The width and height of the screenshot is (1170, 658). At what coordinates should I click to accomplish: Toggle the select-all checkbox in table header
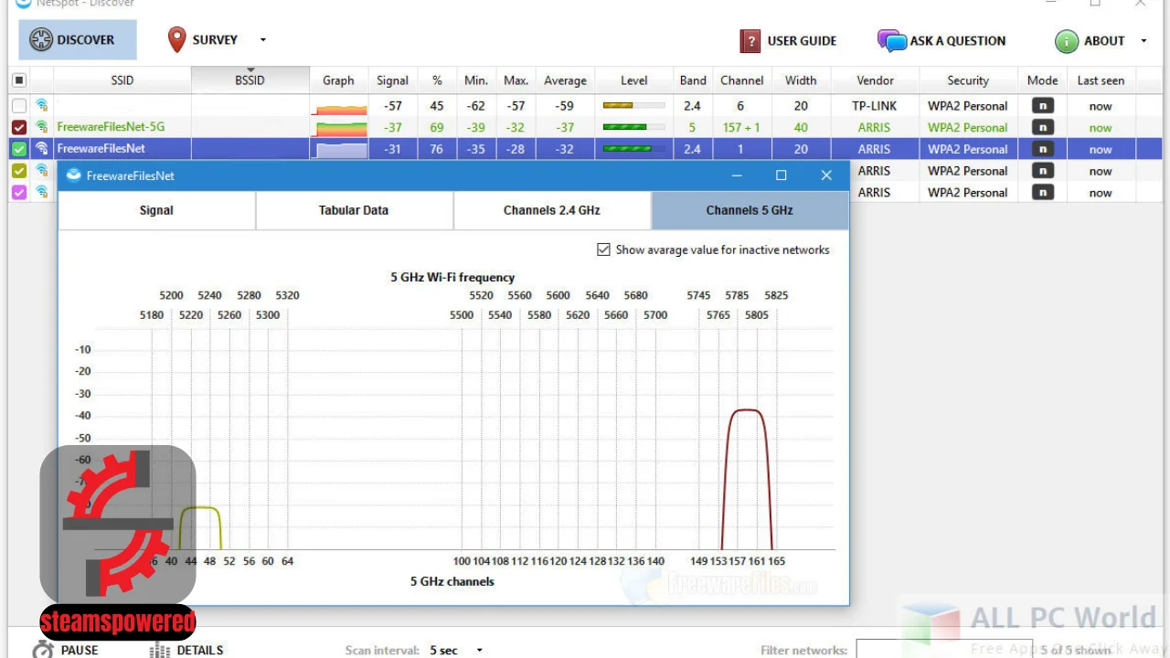(18, 80)
